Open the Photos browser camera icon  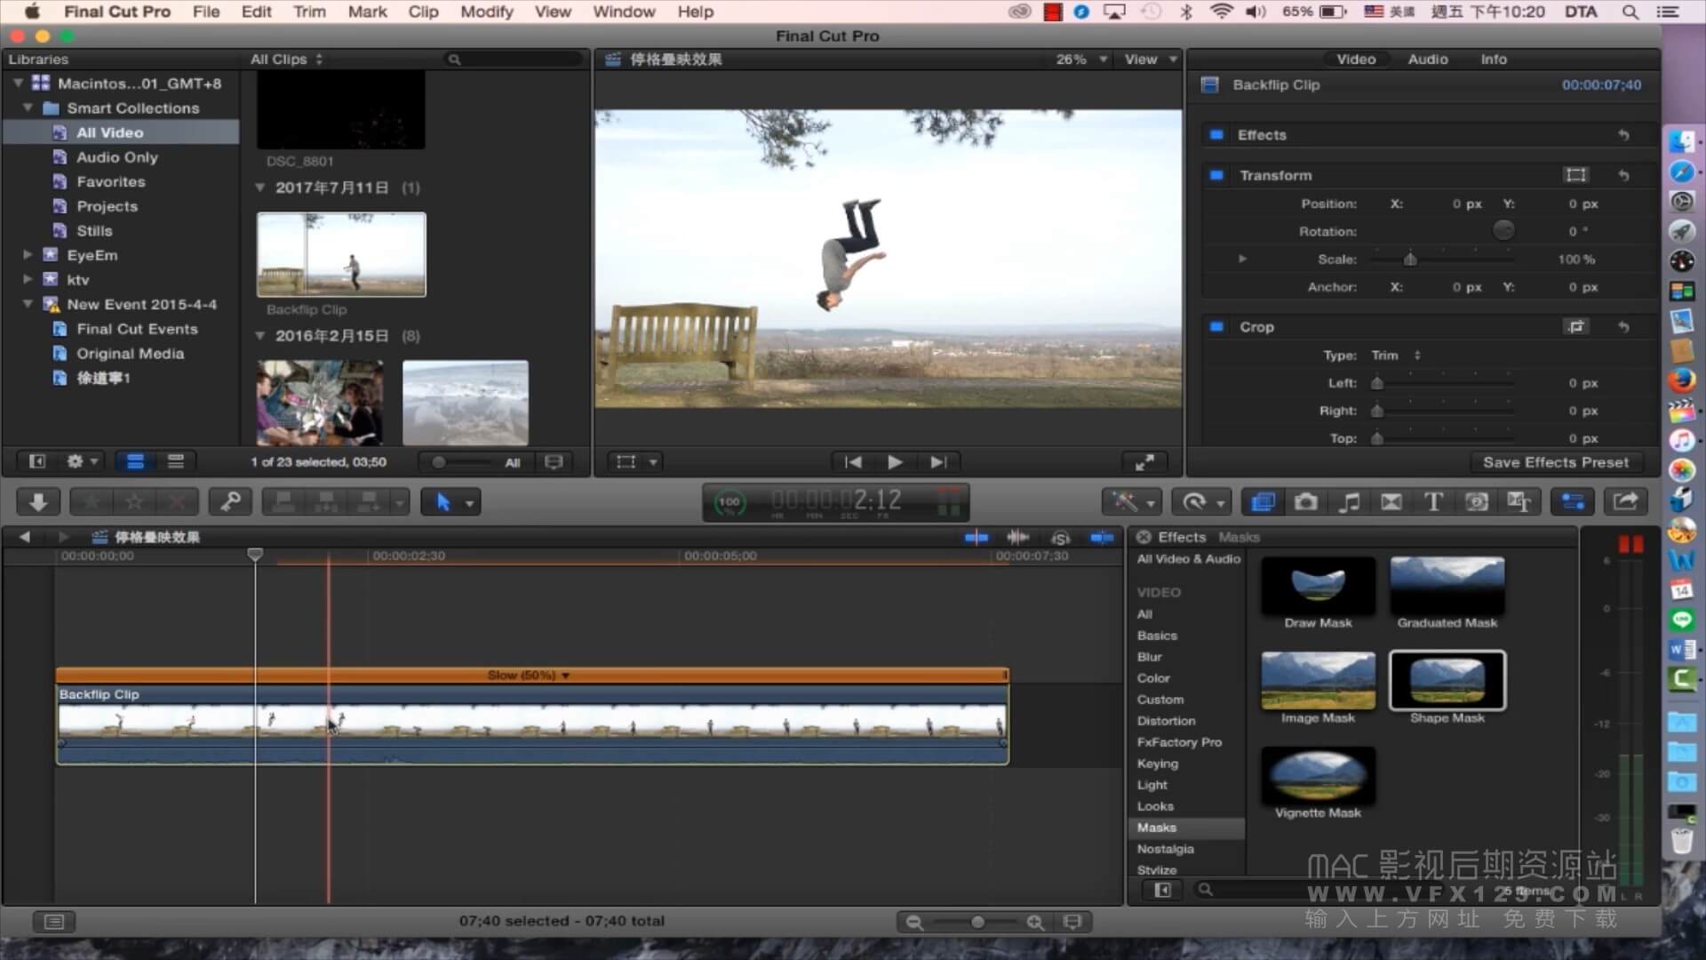[x=1306, y=502]
